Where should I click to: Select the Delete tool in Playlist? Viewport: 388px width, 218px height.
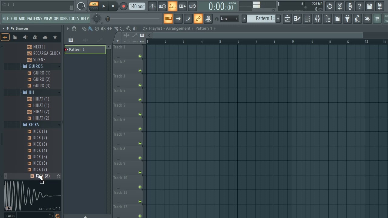tap(97, 28)
